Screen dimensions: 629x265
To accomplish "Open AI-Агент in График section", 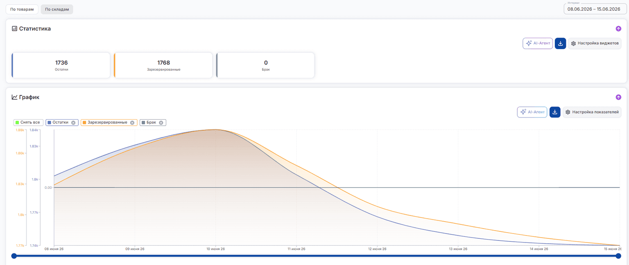I will [532, 112].
